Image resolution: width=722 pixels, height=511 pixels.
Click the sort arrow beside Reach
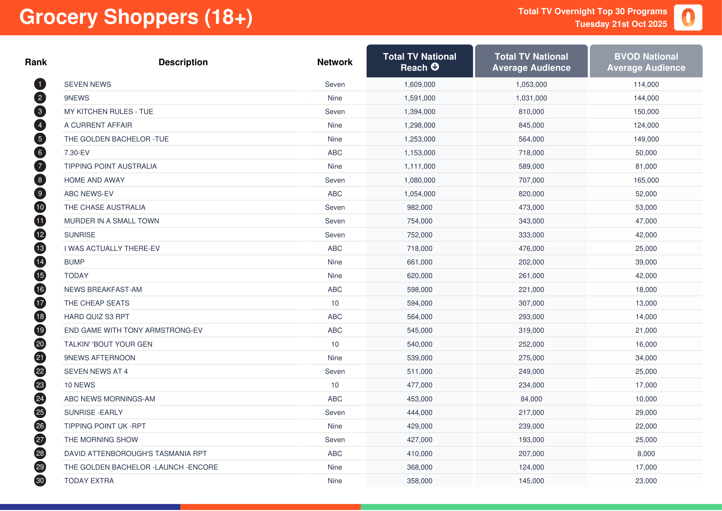tap(435, 67)
